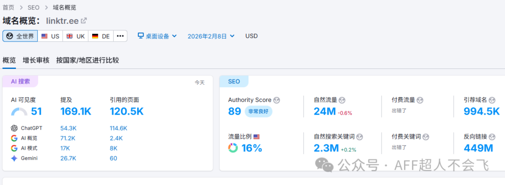Click Google icon beside AI 模式
The image size is (505, 185).
coord(14,148)
